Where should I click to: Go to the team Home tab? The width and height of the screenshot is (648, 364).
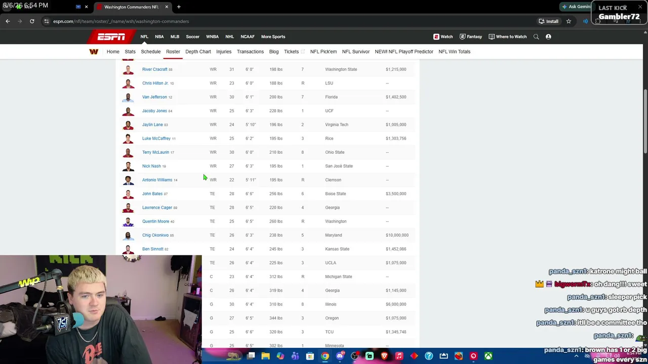point(113,52)
